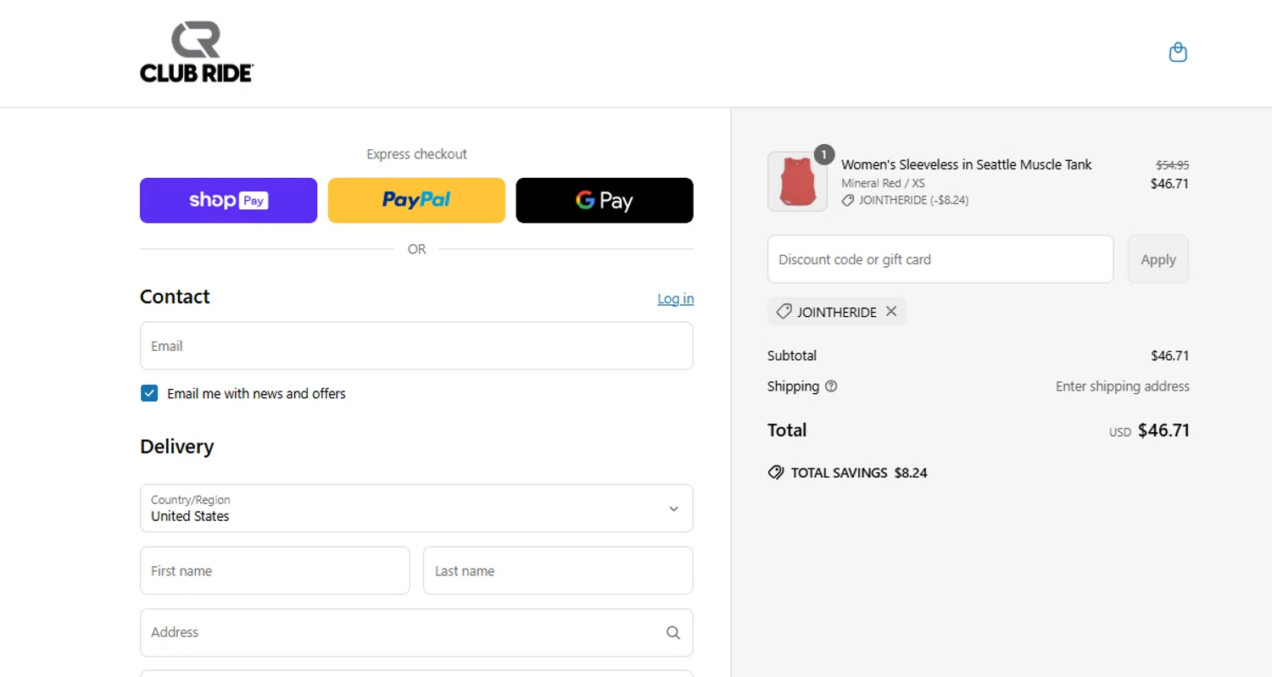Uncheck Email me with news and offers
The height and width of the screenshot is (677, 1272).
(149, 393)
